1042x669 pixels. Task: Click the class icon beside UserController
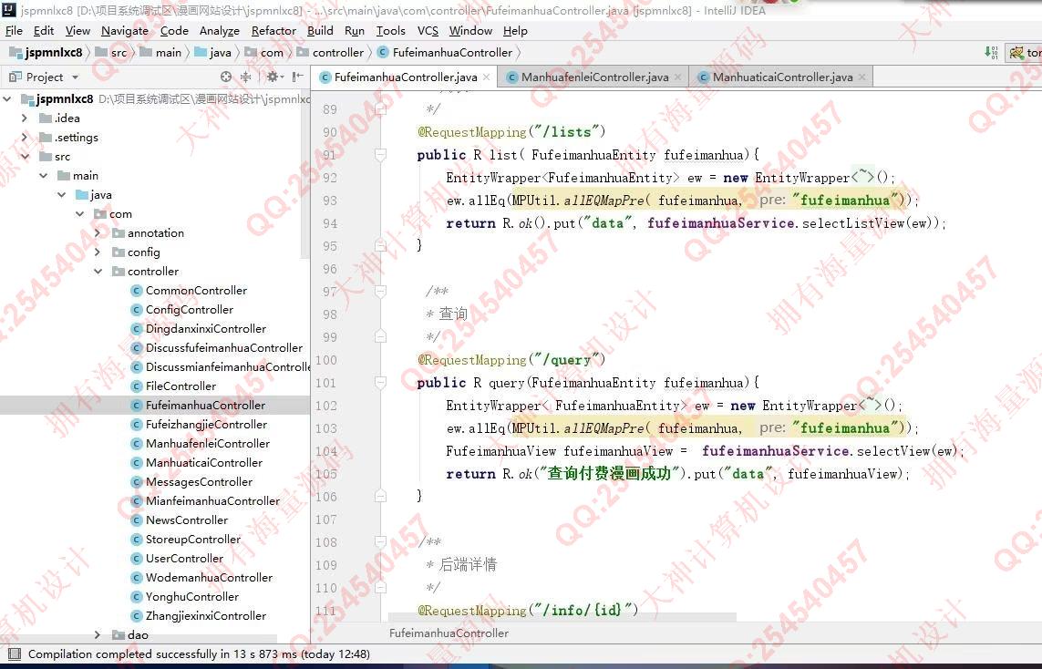point(137,559)
